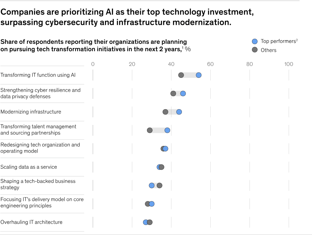Click gray dot for Shaping tech-backed business strategy
Image resolution: width=312 pixels, height=235 pixels.
159,186
